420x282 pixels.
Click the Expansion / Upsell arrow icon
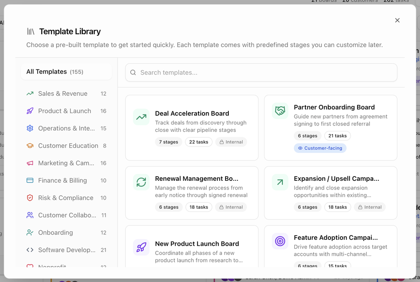[280, 182]
